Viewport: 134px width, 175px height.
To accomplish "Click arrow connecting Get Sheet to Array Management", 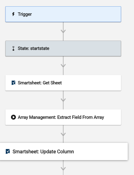I will click(63, 100).
